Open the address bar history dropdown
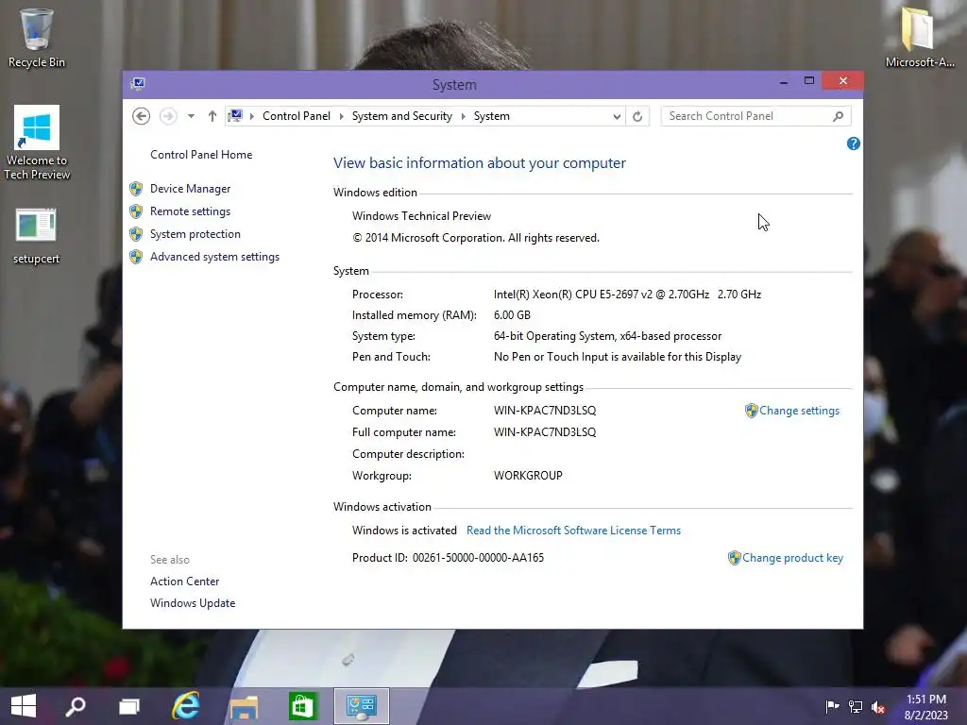967x725 pixels. click(616, 116)
